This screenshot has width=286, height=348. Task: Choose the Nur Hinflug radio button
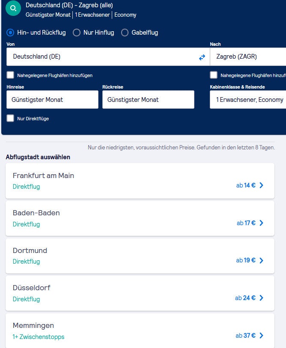coord(77,33)
